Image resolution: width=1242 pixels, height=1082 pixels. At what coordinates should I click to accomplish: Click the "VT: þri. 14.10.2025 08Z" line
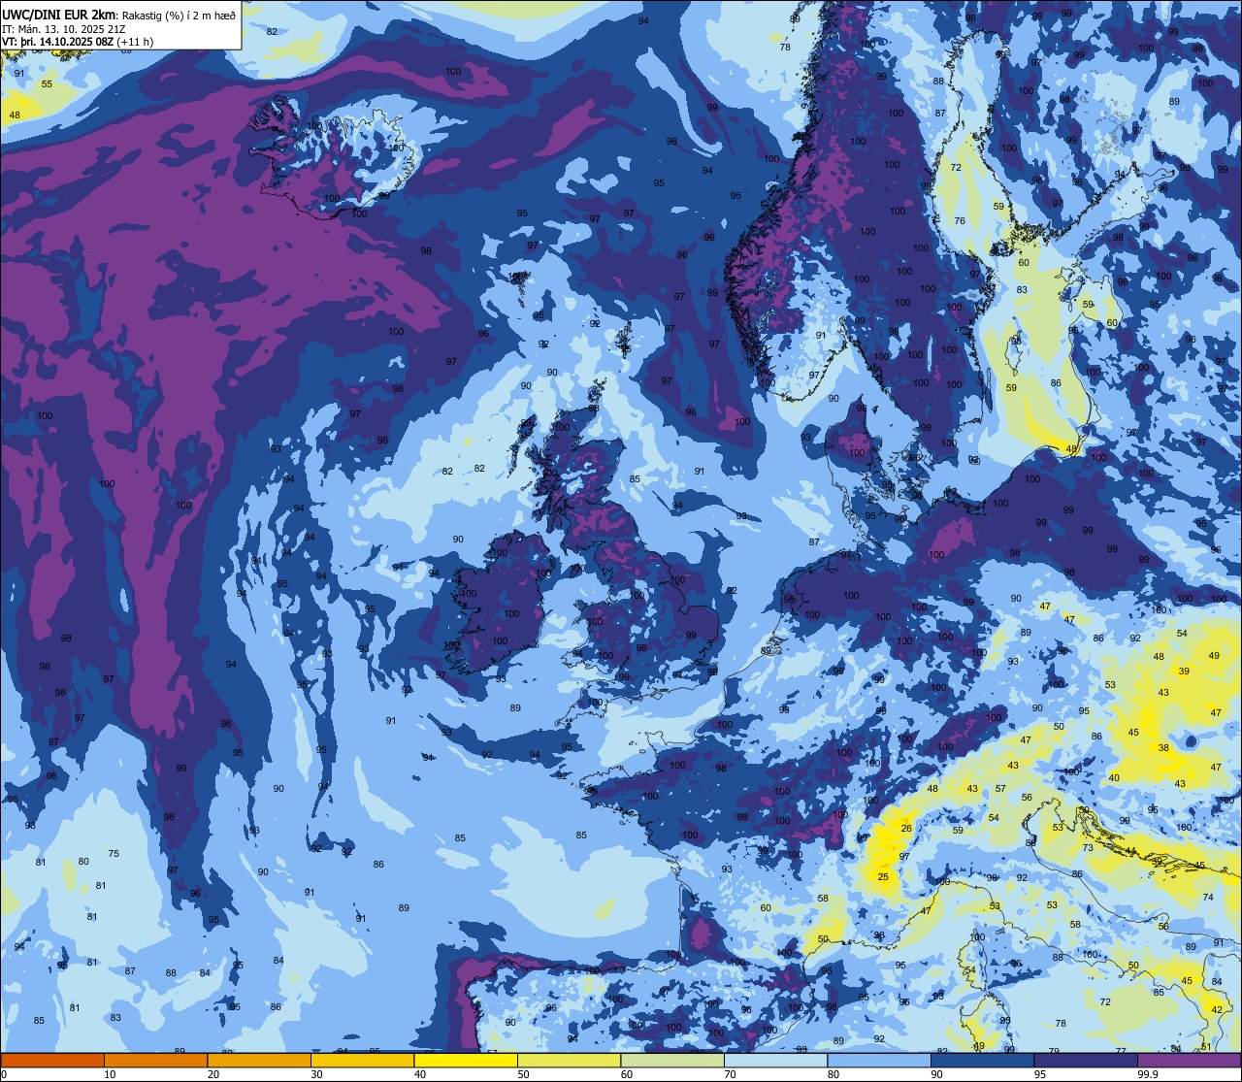pos(58,42)
